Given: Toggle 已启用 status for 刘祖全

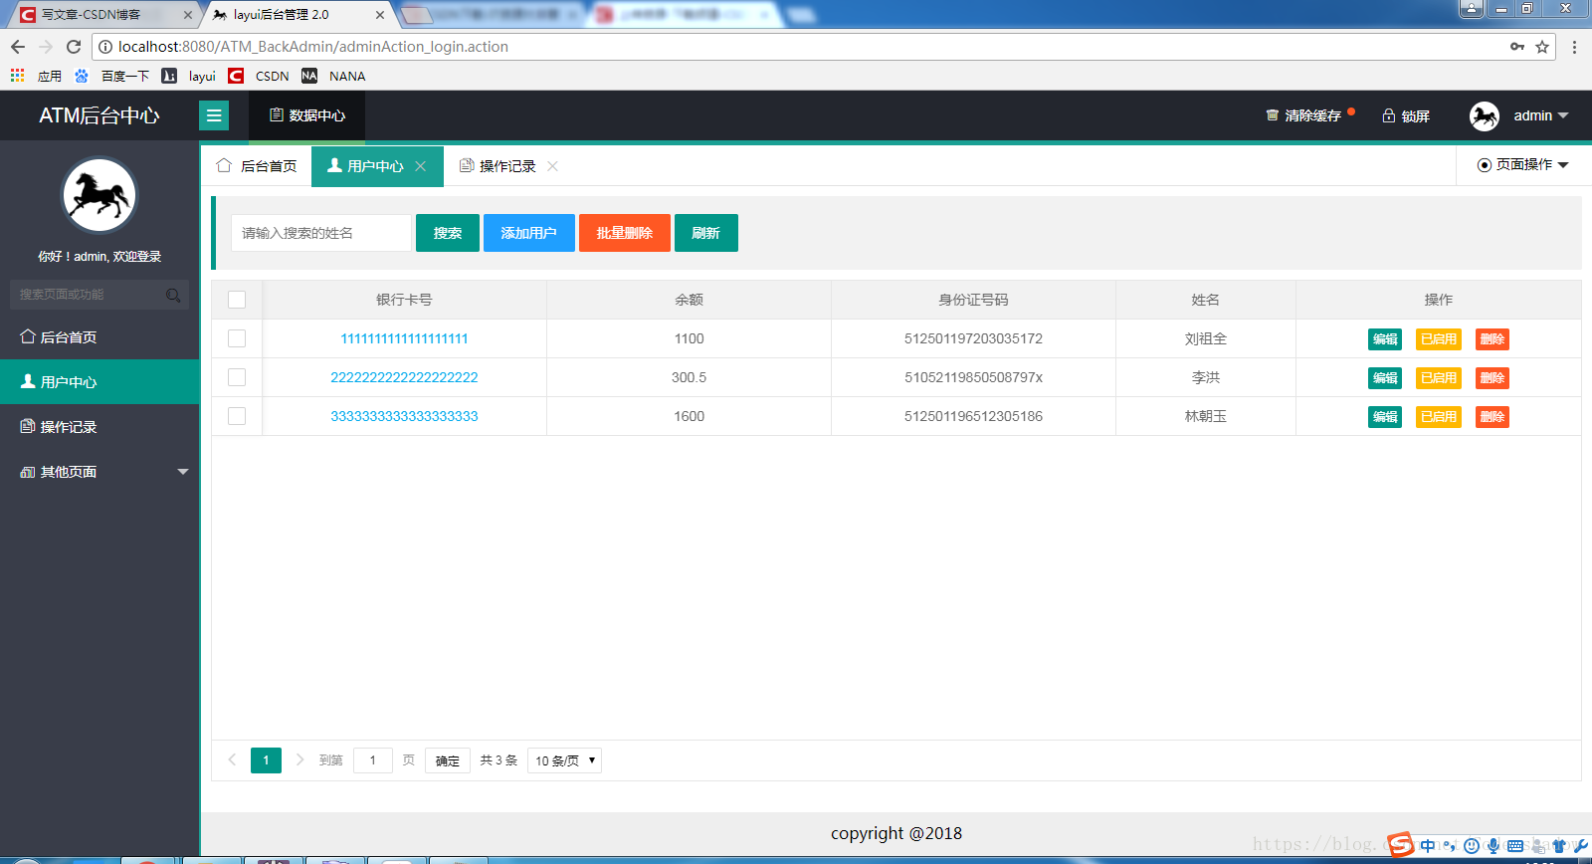Looking at the screenshot, I should [1439, 339].
